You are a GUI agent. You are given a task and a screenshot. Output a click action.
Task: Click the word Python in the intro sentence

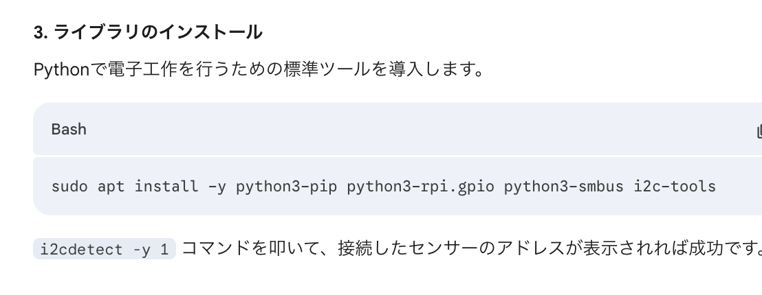(62, 70)
